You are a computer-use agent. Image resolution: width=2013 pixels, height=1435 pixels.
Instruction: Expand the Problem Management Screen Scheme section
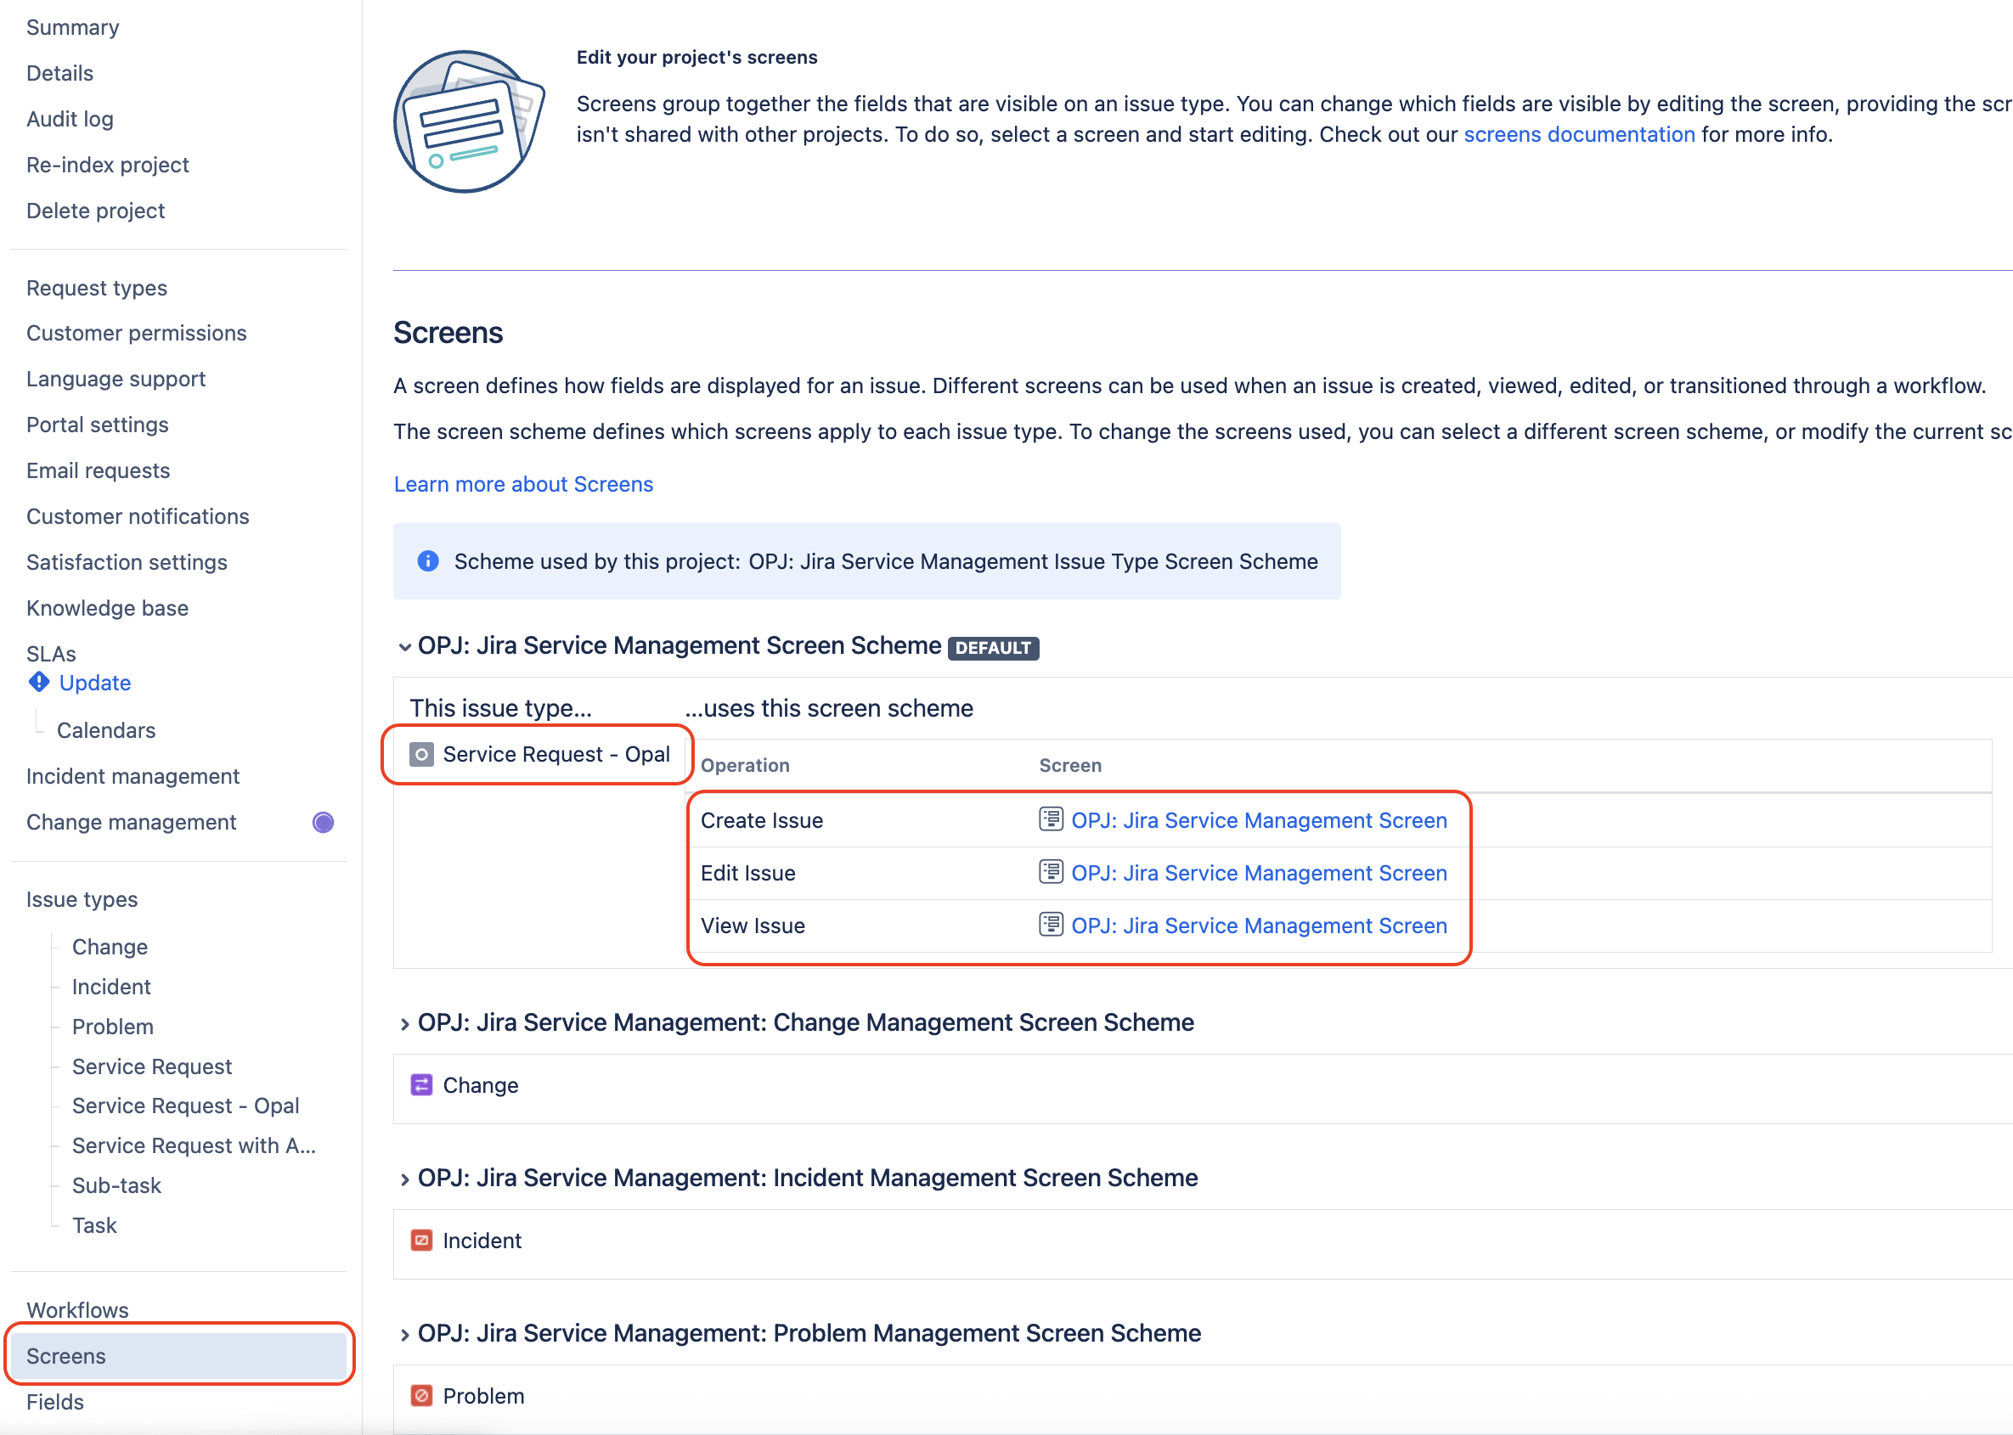[404, 1335]
